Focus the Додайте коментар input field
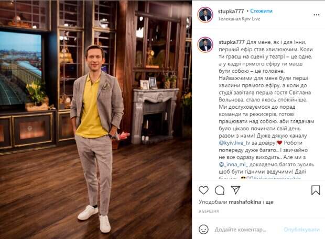325x239 pixels. coord(241,230)
